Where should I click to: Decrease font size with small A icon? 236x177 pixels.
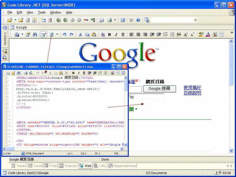(192, 34)
